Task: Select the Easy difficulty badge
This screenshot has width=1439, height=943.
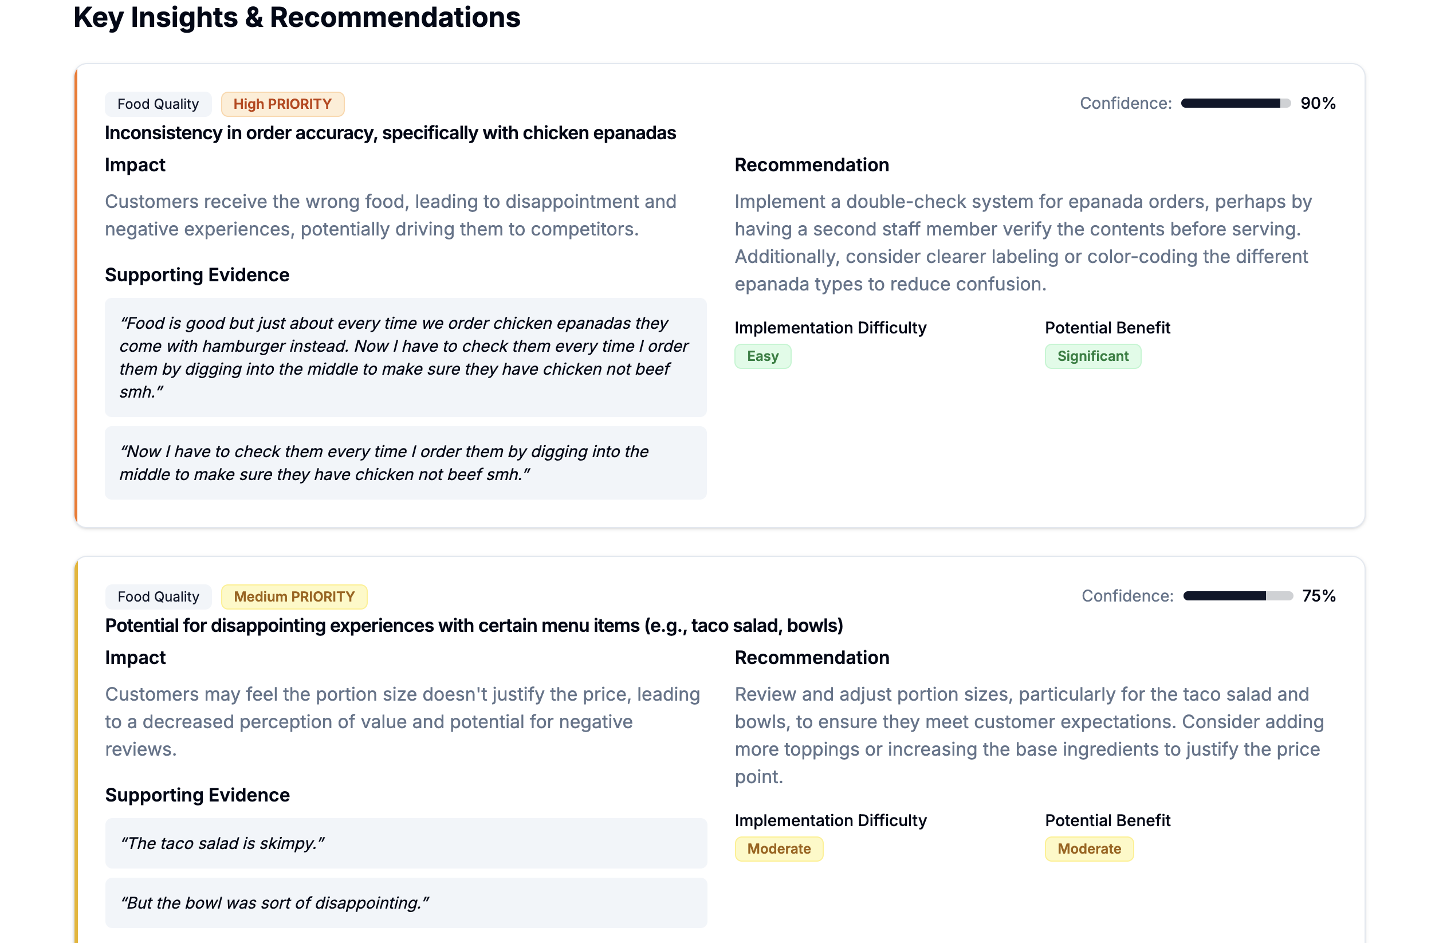Action: point(762,356)
